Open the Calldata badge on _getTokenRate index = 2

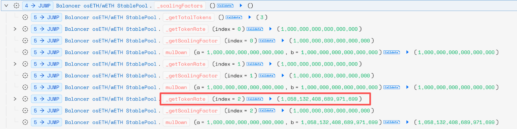[255, 99]
